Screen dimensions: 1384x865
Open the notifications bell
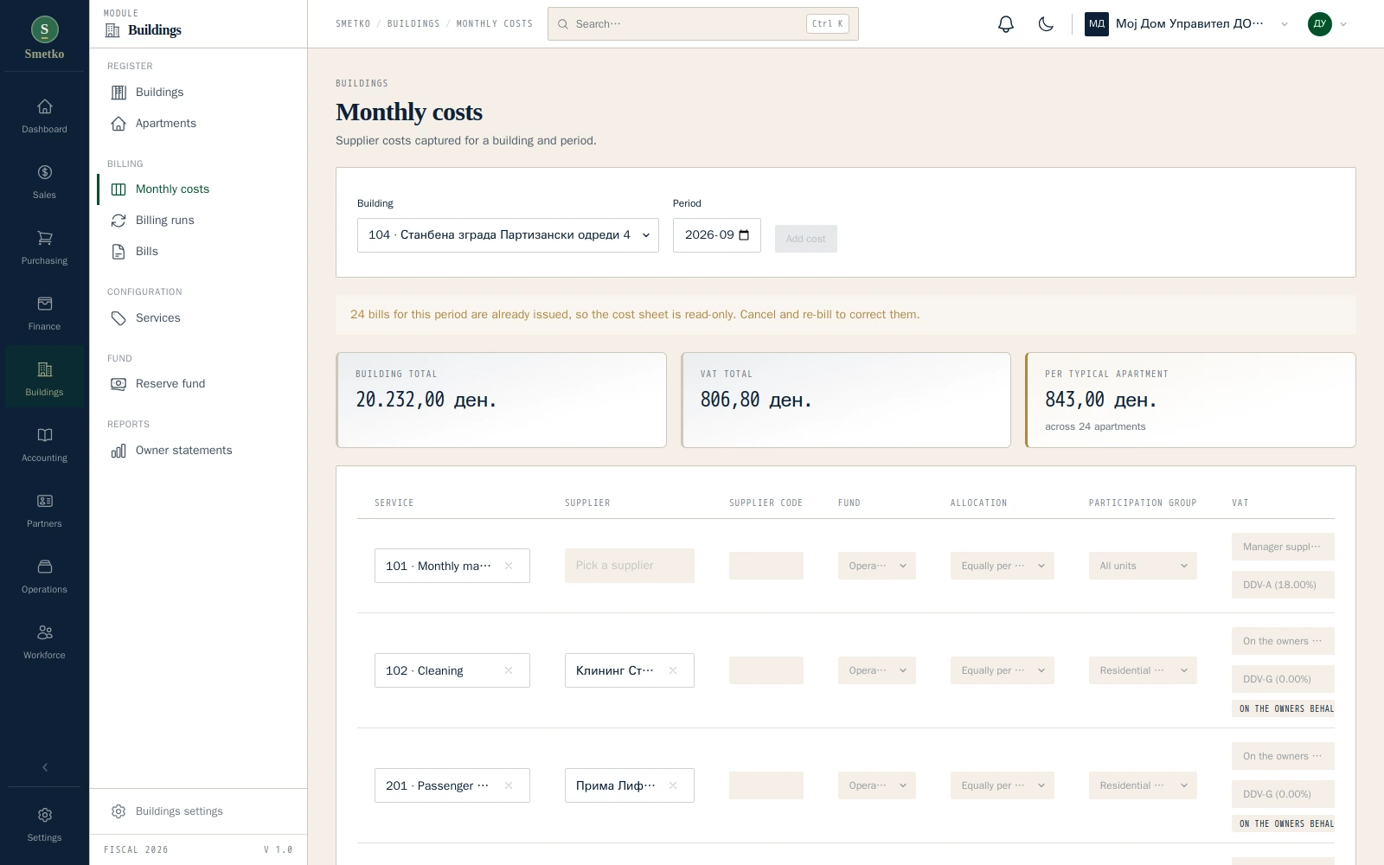[1005, 24]
